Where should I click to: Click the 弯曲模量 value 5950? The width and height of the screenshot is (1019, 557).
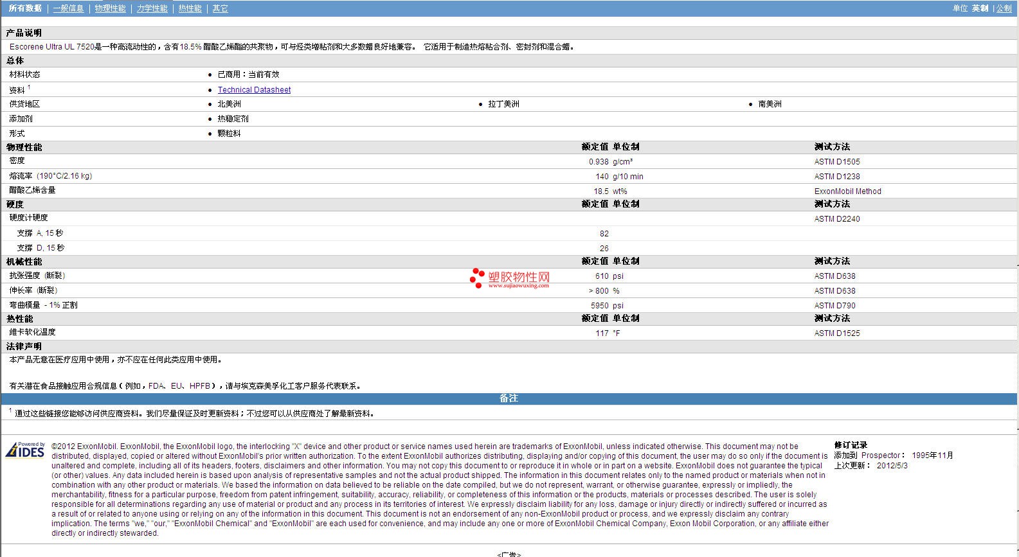point(600,306)
